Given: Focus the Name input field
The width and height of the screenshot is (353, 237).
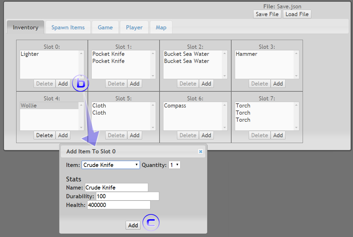Looking at the screenshot, I should (116, 188).
